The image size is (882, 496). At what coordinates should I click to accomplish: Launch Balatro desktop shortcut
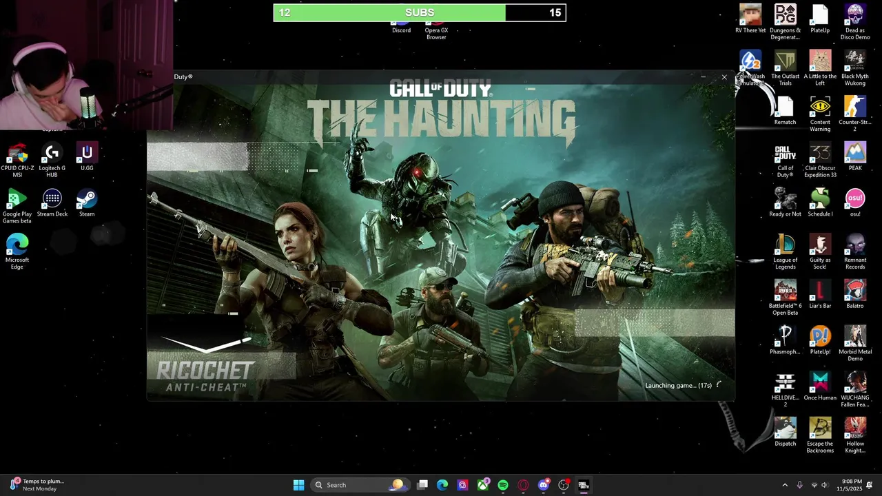pyautogui.click(x=855, y=294)
